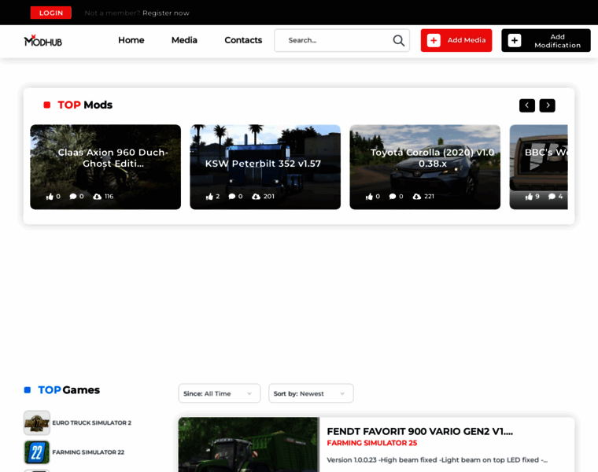Click comments icon on Claas Axion card

point(73,197)
